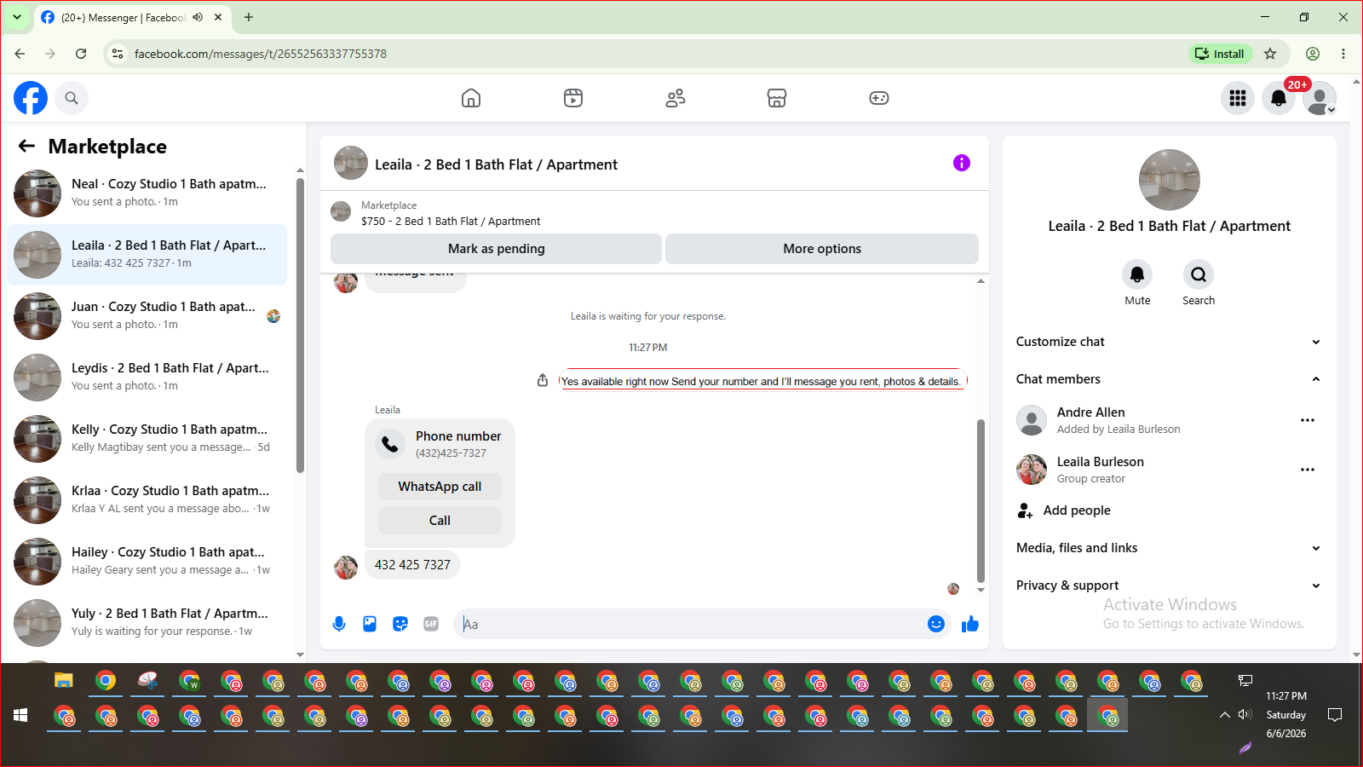Click Mark as pending button
Image resolution: width=1363 pixels, height=767 pixels.
[x=496, y=249]
